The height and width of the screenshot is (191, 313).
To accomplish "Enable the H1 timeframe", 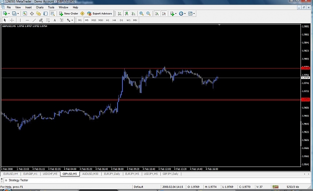I will click(x=108, y=20).
